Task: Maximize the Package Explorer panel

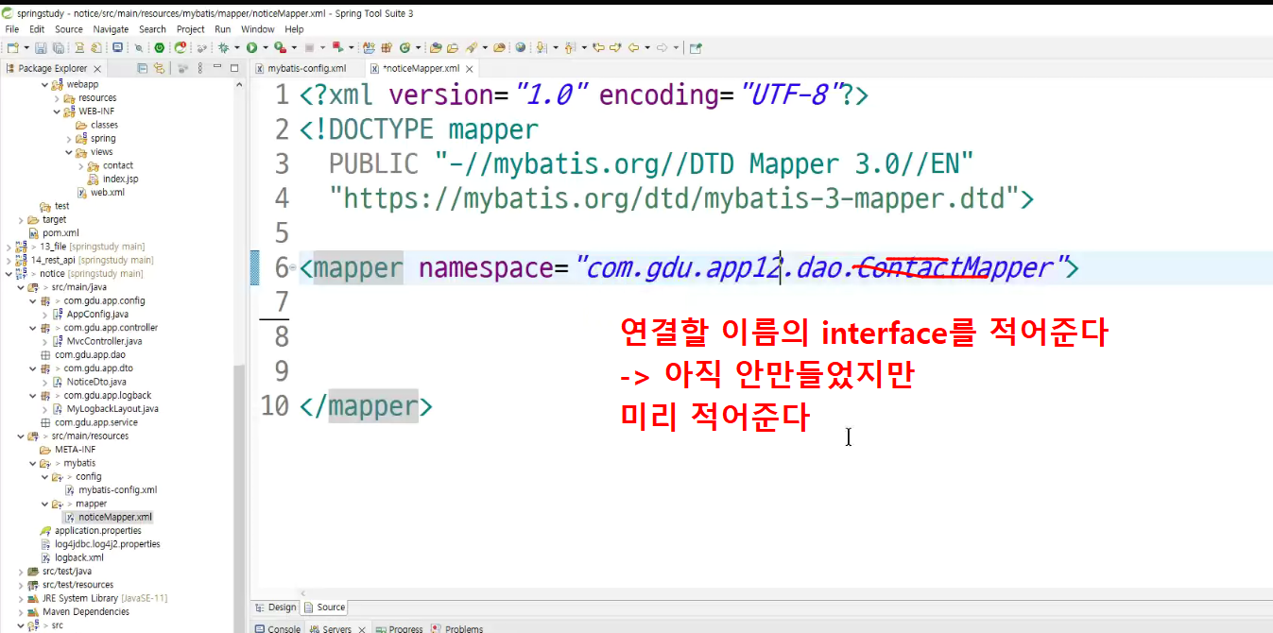Action: pyautogui.click(x=234, y=68)
